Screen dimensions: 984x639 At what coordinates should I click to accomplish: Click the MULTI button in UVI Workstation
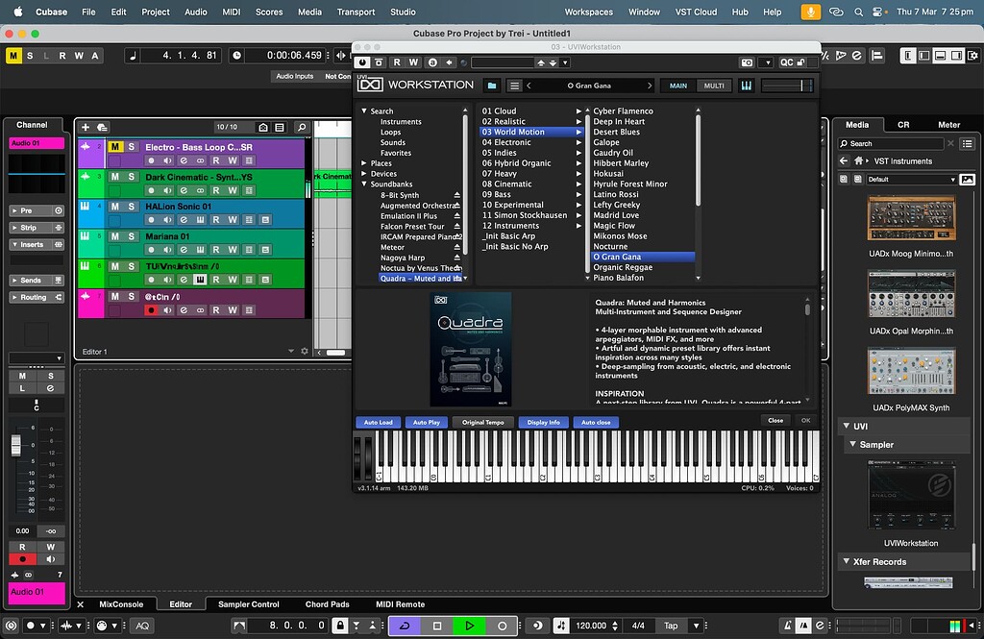coord(714,86)
